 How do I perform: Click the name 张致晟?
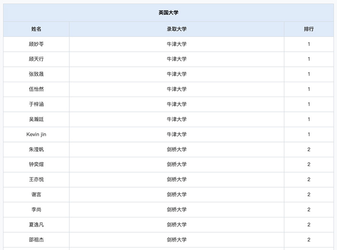click(37, 74)
